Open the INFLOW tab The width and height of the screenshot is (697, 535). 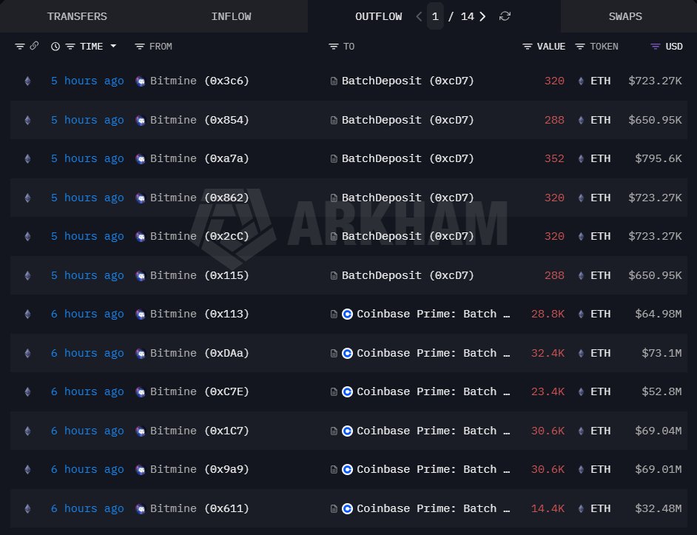(x=231, y=16)
